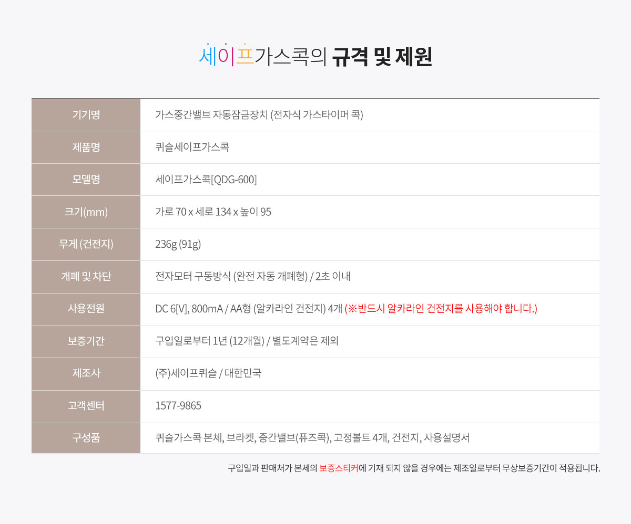Click the red 보증스티커 text in footnote

pos(339,468)
